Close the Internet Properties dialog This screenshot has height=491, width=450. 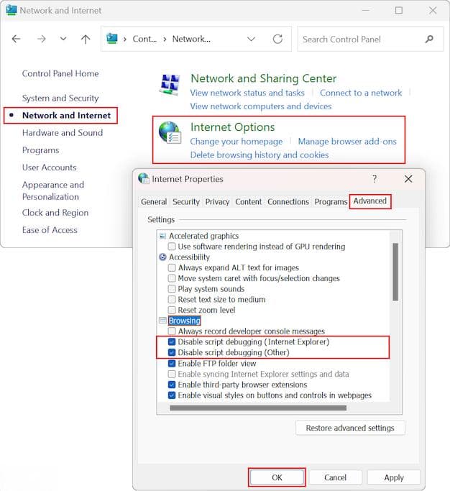pos(408,179)
